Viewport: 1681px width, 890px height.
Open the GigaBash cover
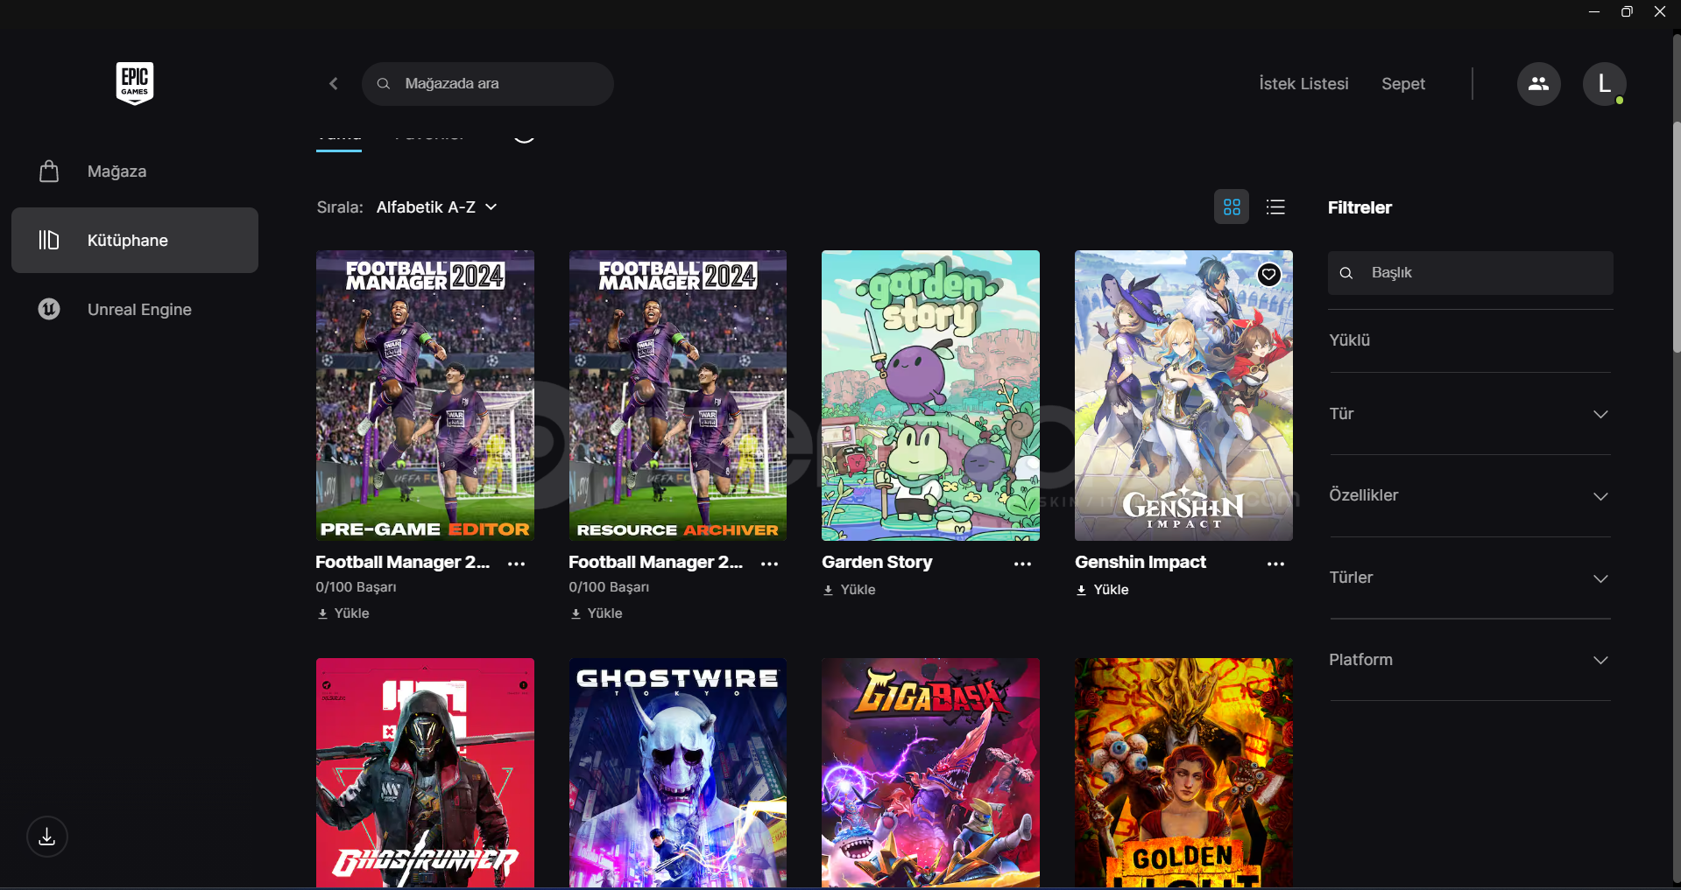(930, 773)
